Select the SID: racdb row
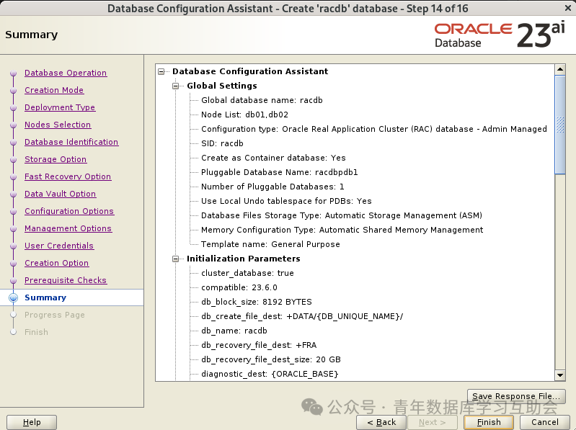This screenshot has width=576, height=430. pyautogui.click(x=222, y=143)
